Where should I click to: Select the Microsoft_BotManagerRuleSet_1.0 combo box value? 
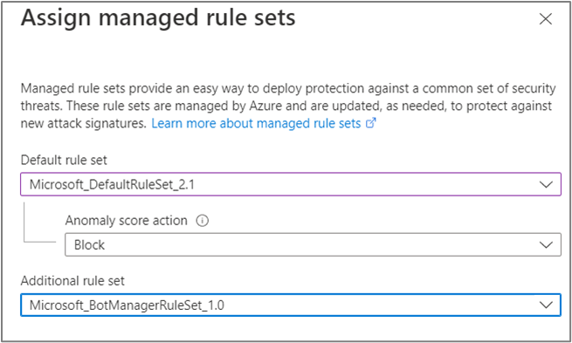click(127, 305)
